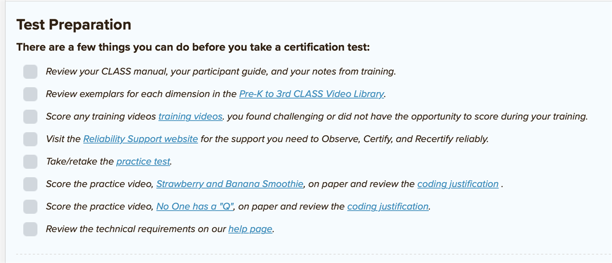Open the Strawberry and Banana Smoothie video link
The height and width of the screenshot is (263, 612).
point(229,184)
